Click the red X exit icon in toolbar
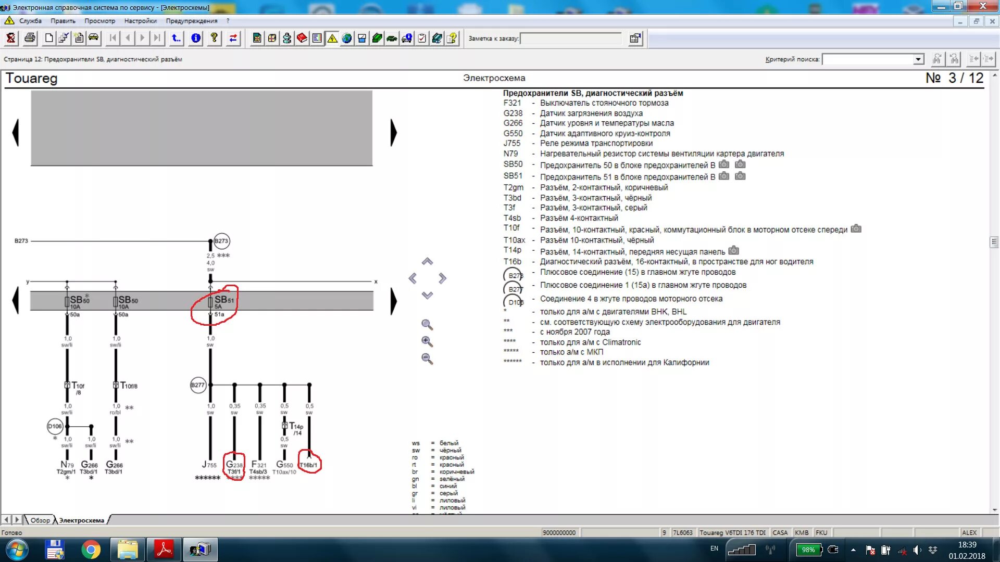Image resolution: width=1000 pixels, height=562 pixels. click(x=11, y=38)
